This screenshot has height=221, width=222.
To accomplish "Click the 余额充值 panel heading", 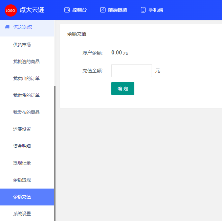I will click(x=77, y=34).
